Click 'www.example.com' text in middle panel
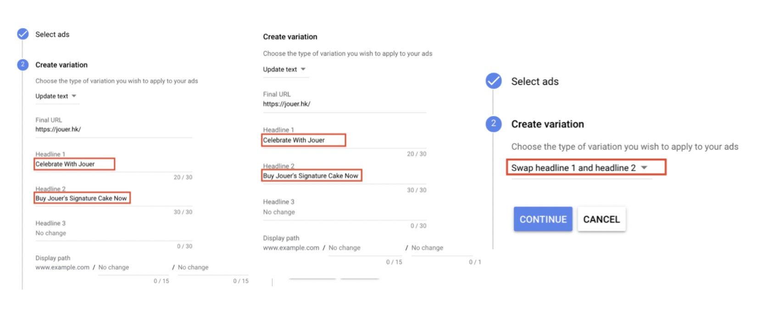Viewport: 767px width, 311px height. [291, 248]
